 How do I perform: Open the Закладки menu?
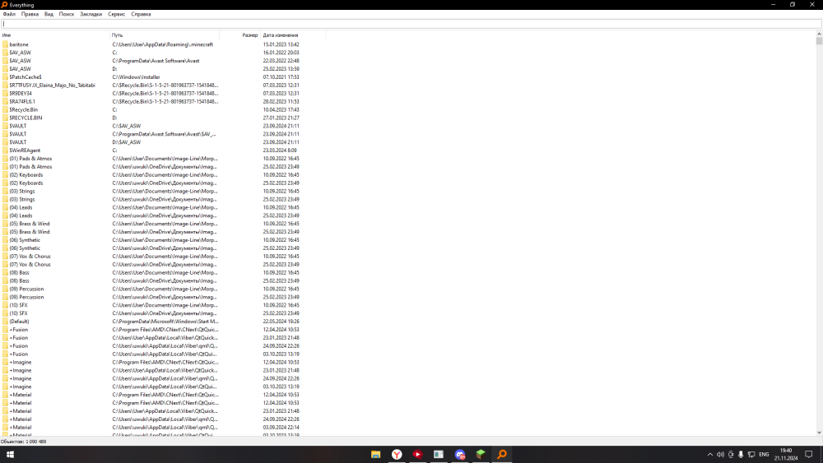(91, 14)
